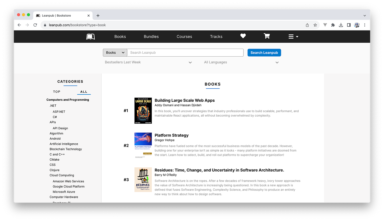Open Building Large Scale Web Apps title
The height and width of the screenshot is (221, 384).
coord(185,100)
